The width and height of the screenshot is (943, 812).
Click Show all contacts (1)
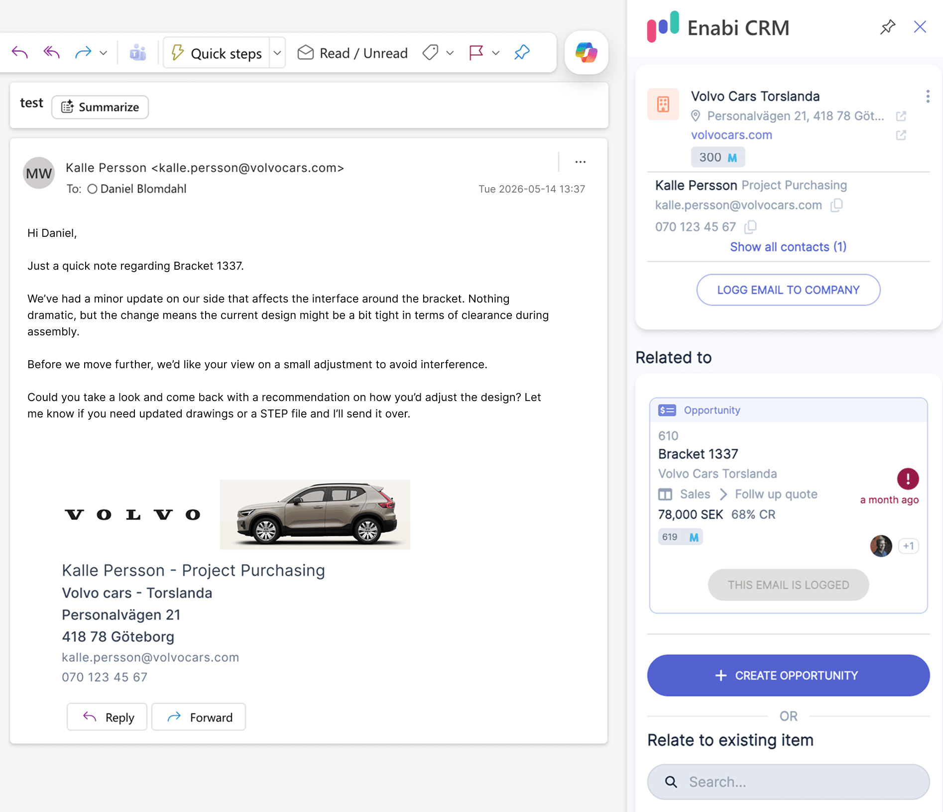tap(788, 247)
